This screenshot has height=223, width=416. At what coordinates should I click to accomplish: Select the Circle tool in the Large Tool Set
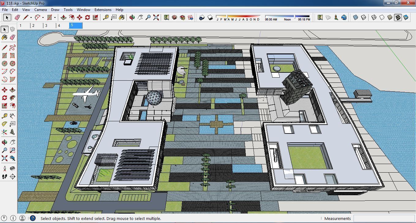click(x=5, y=64)
